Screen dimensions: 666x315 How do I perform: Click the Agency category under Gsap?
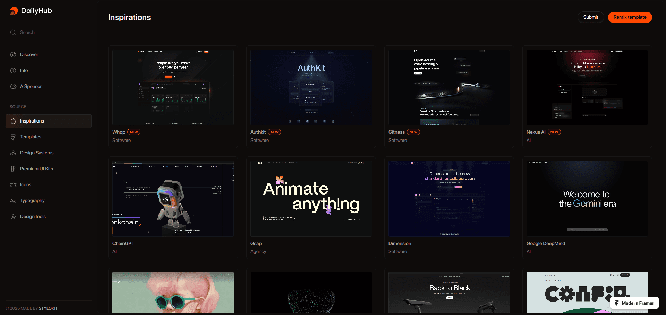(x=258, y=252)
